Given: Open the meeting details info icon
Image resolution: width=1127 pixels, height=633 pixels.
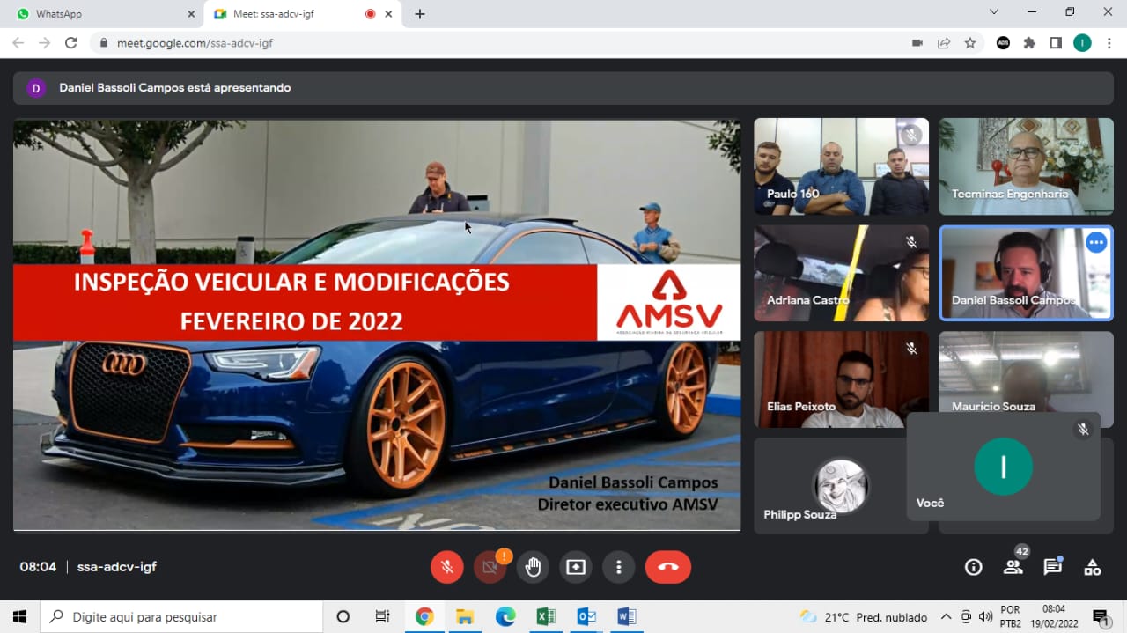Looking at the screenshot, I should 973,567.
